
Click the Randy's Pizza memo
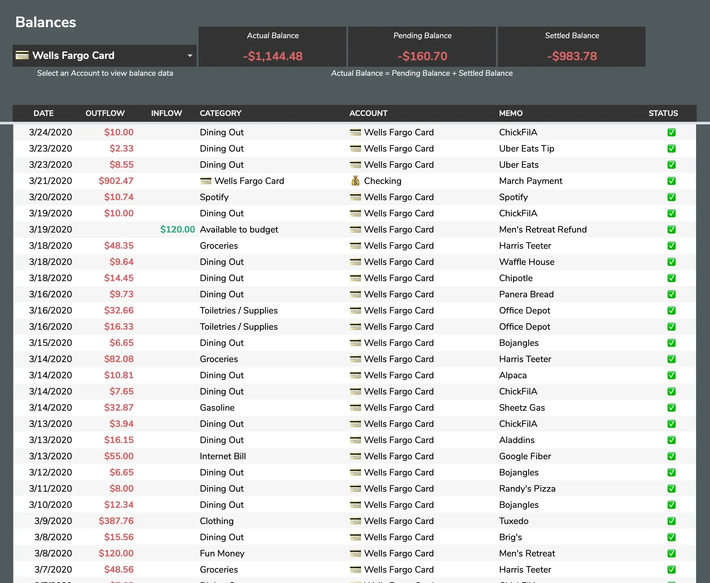527,488
